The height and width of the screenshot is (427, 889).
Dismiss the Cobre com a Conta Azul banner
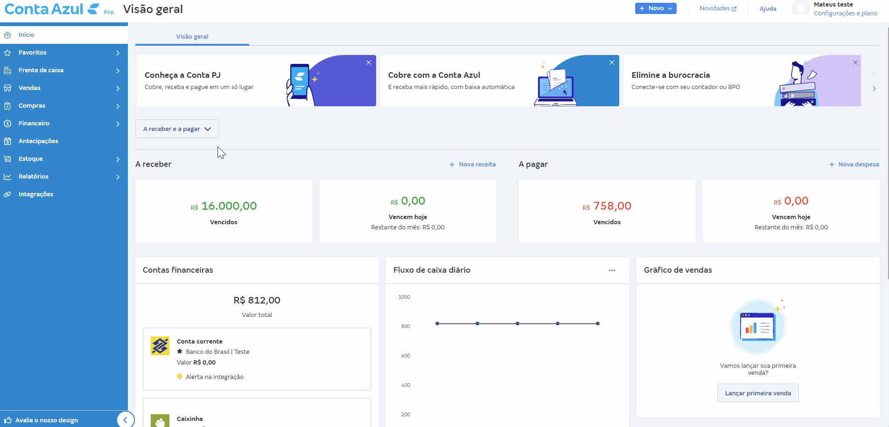[x=612, y=62]
